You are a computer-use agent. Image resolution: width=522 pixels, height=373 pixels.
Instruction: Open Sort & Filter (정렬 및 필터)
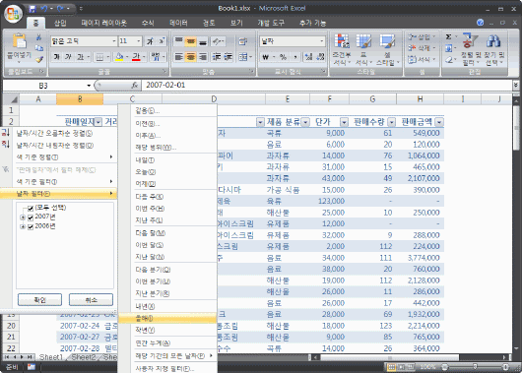click(x=471, y=49)
